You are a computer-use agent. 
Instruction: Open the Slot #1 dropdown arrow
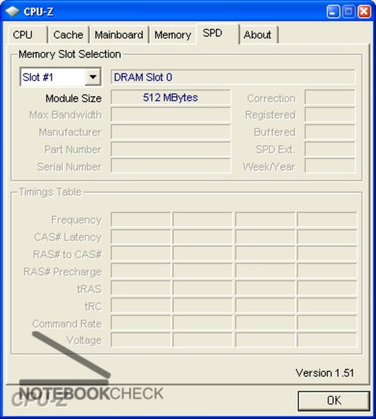(x=93, y=77)
